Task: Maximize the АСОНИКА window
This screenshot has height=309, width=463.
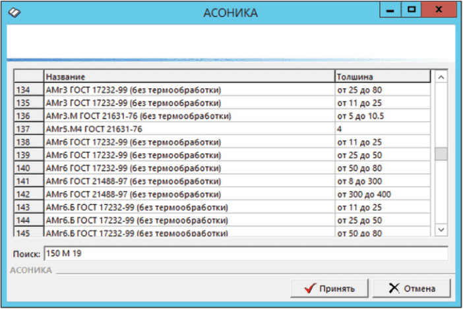Action: click(x=412, y=11)
